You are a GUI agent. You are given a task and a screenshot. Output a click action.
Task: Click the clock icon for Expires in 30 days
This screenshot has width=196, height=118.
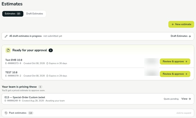coord(47,63)
